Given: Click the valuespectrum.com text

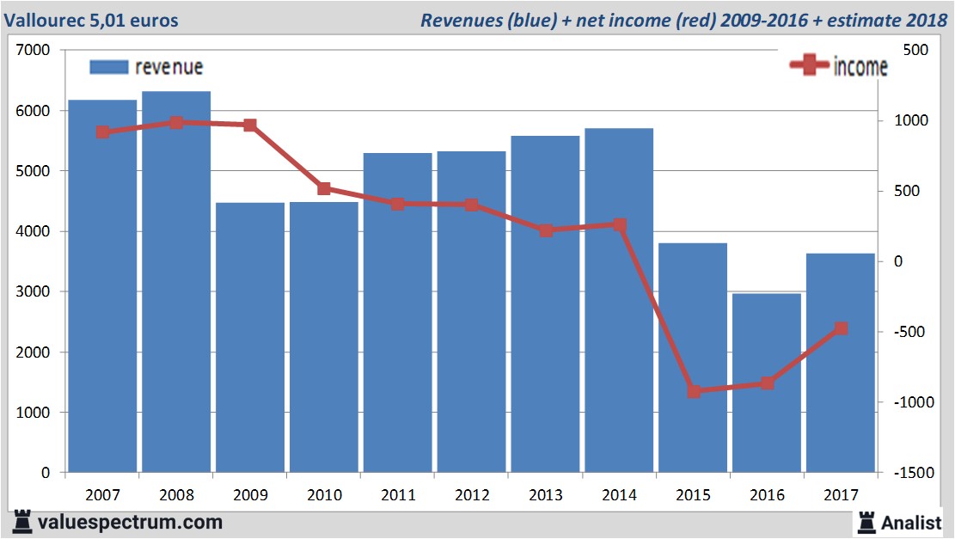Looking at the screenshot, I should [x=130, y=522].
